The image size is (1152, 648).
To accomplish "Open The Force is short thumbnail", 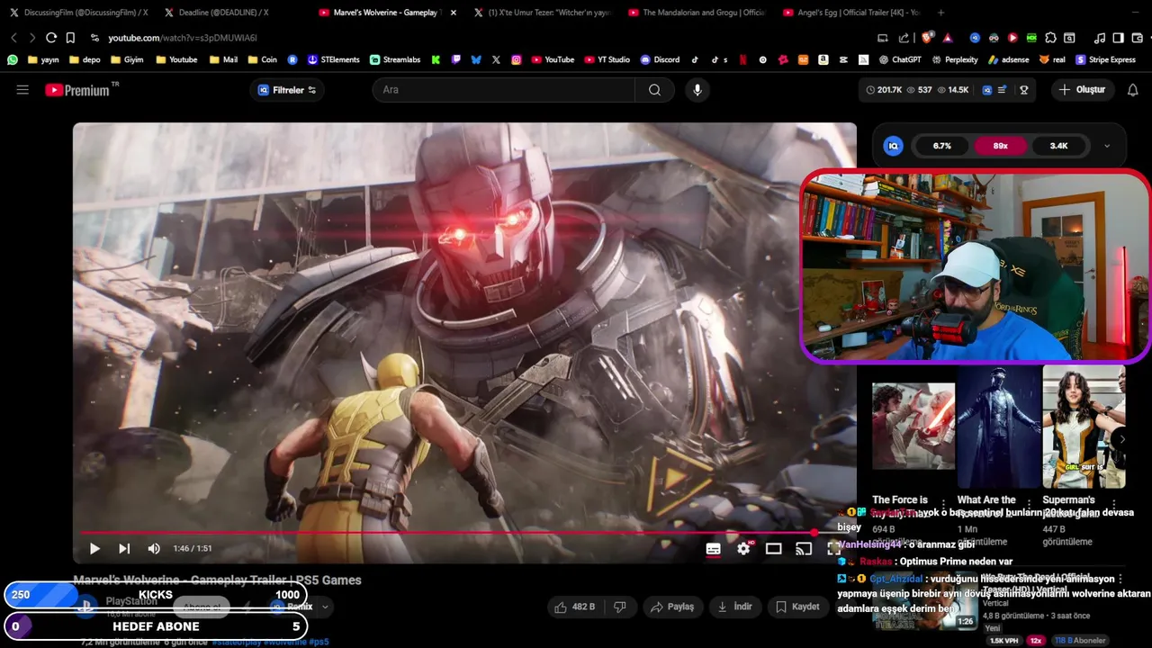I will tap(913, 427).
